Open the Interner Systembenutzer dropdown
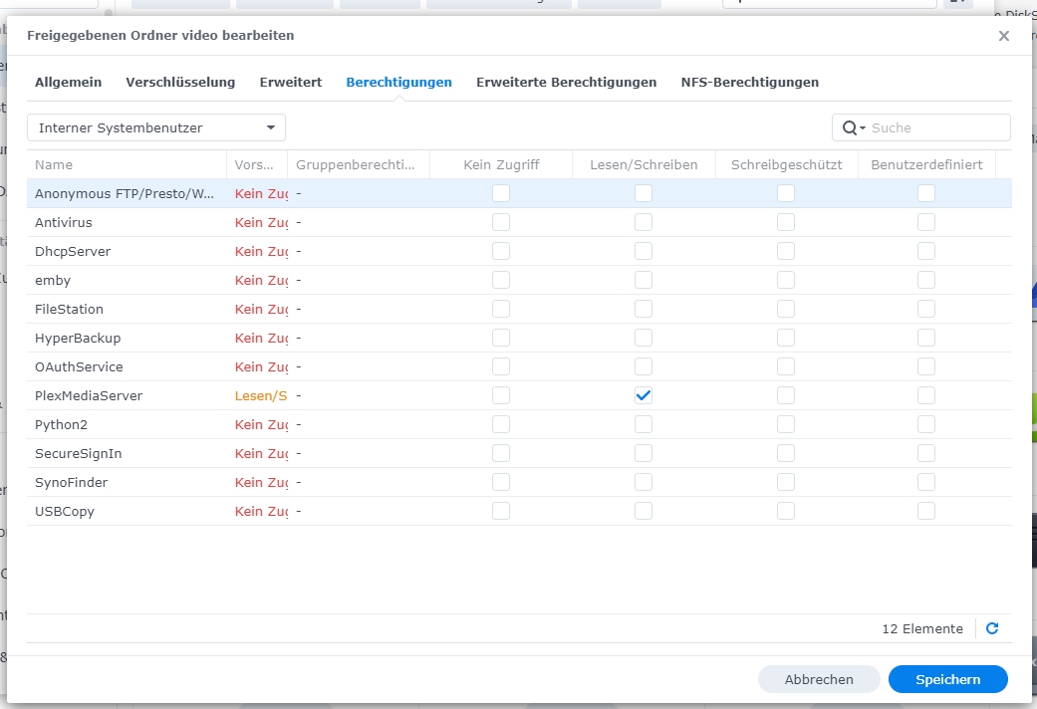This screenshot has width=1037, height=709. [156, 127]
